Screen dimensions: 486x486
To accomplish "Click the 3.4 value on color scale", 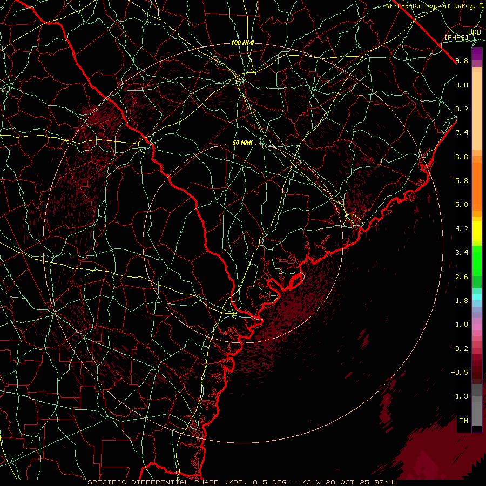I will tap(462, 253).
